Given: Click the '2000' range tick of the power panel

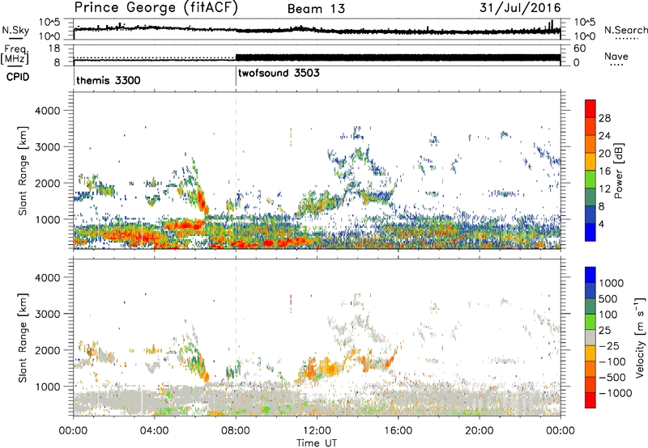Looking at the screenshot, I should pos(48,183).
